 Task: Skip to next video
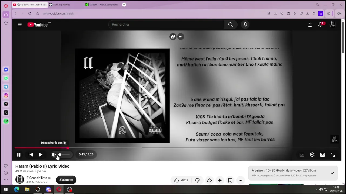41,154
